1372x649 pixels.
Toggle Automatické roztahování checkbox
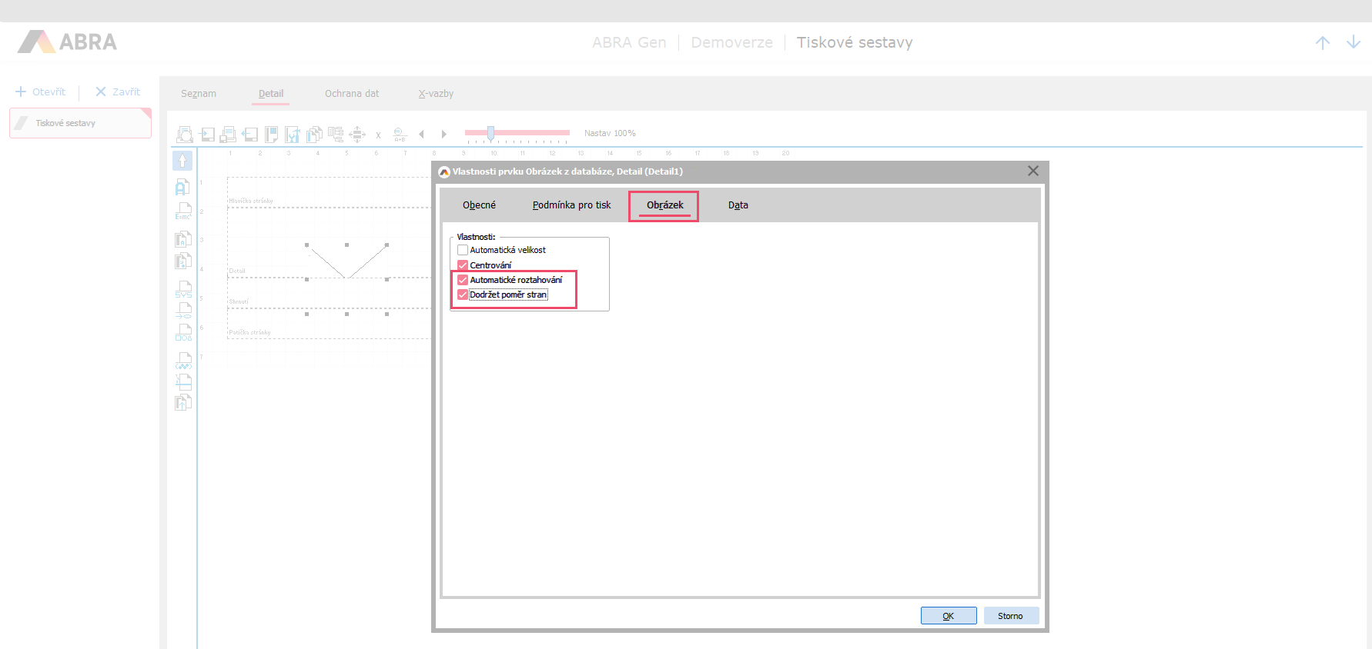pyautogui.click(x=463, y=280)
